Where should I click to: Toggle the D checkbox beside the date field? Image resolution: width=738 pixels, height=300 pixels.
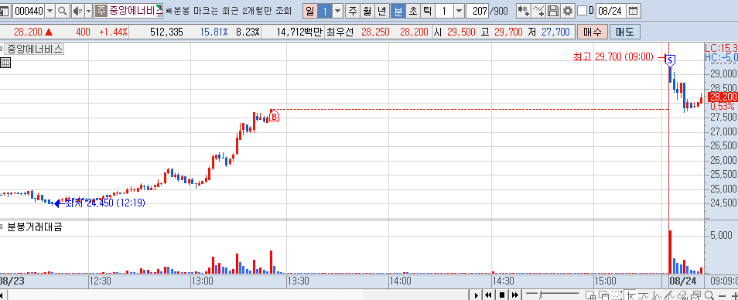[583, 10]
